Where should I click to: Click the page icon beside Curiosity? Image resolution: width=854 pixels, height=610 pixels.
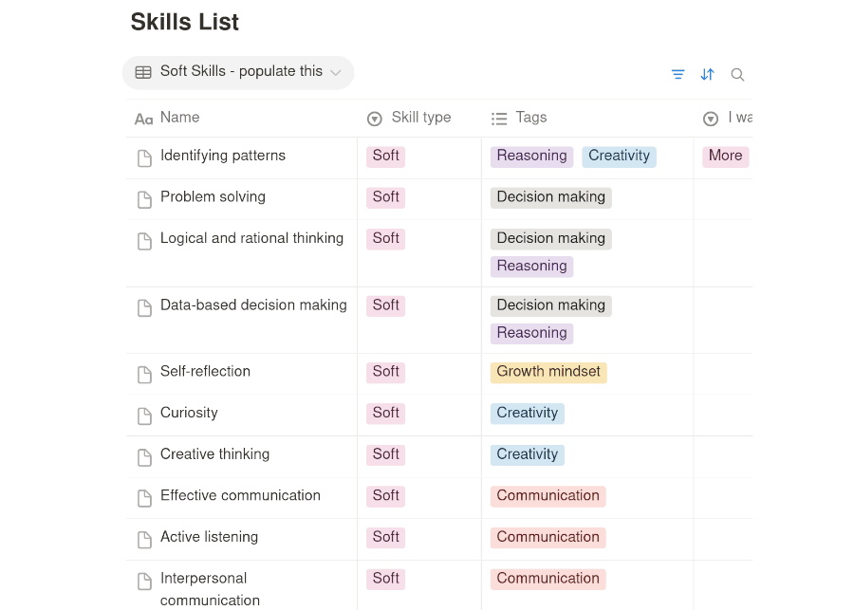144,416
